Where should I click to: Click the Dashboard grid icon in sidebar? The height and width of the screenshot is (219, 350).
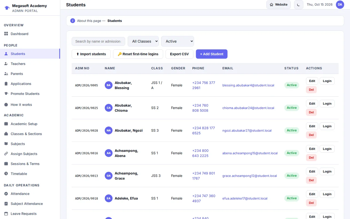coord(6,34)
